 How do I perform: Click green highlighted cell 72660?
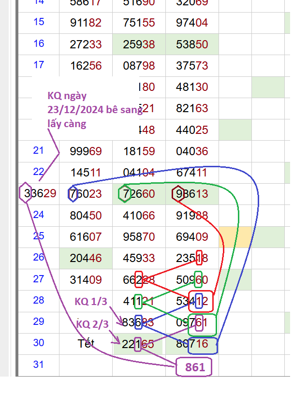coord(139,194)
